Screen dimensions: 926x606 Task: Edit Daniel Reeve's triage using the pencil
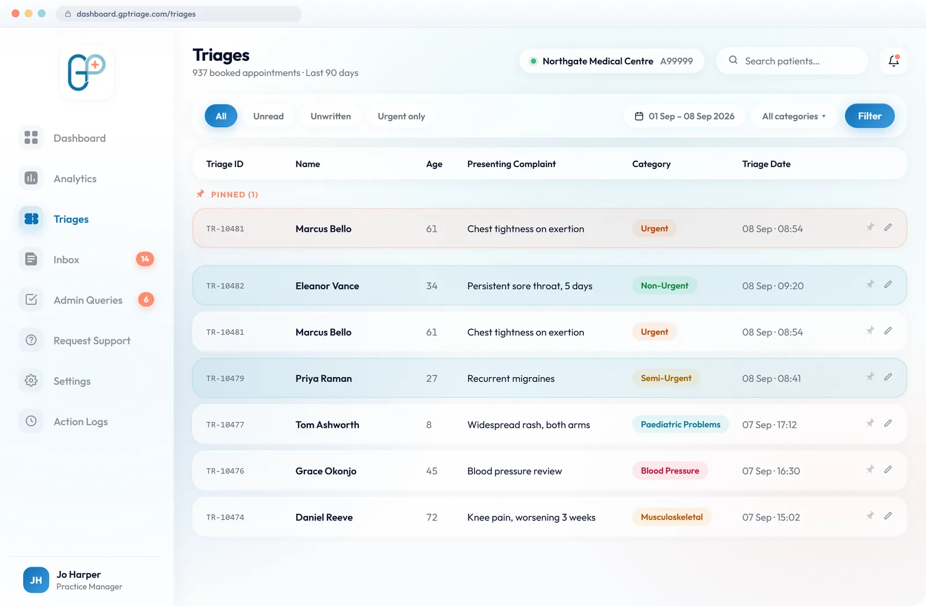(x=888, y=516)
